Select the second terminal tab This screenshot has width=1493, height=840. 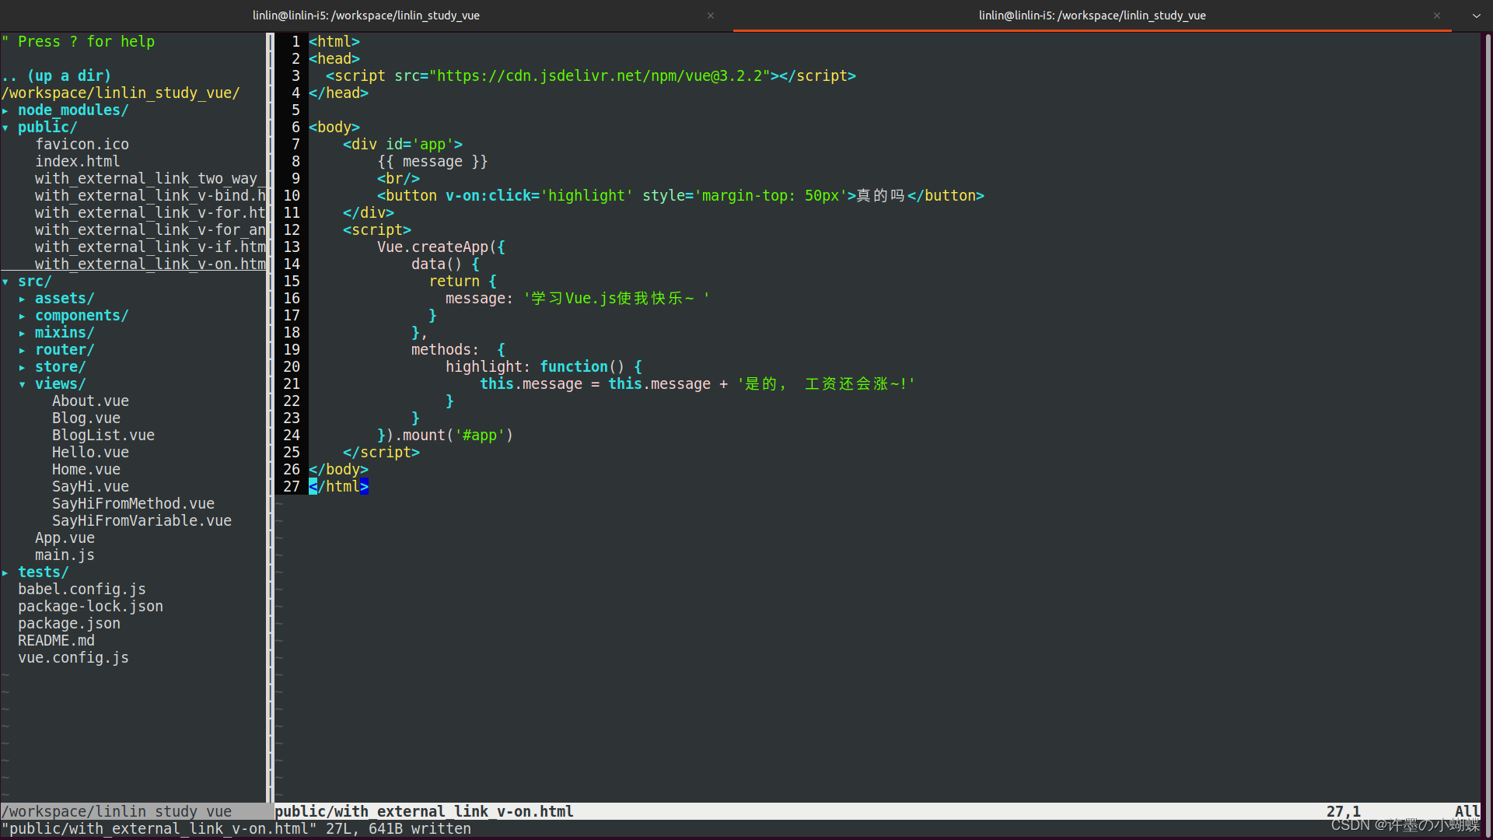[1091, 16]
